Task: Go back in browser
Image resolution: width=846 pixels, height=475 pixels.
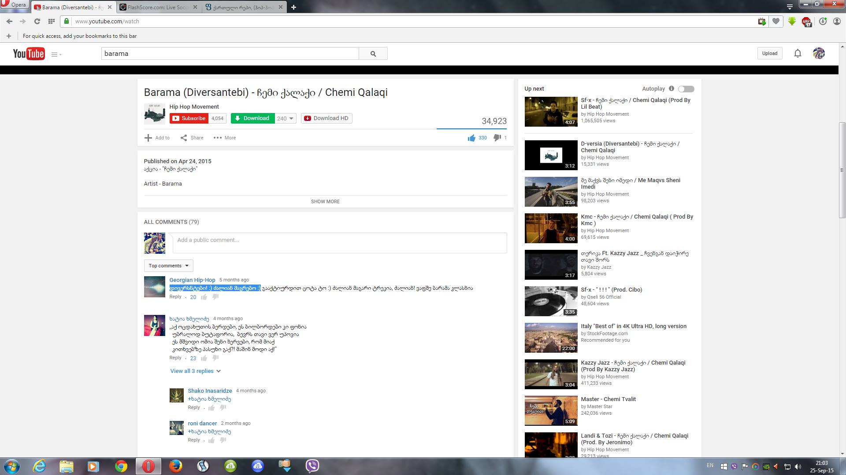Action: [9, 21]
